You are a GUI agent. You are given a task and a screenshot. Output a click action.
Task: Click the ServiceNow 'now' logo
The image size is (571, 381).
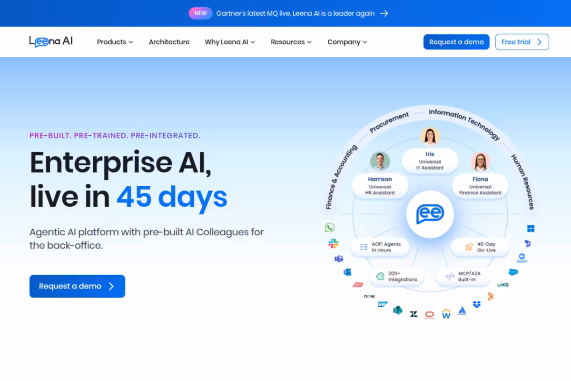[369, 296]
